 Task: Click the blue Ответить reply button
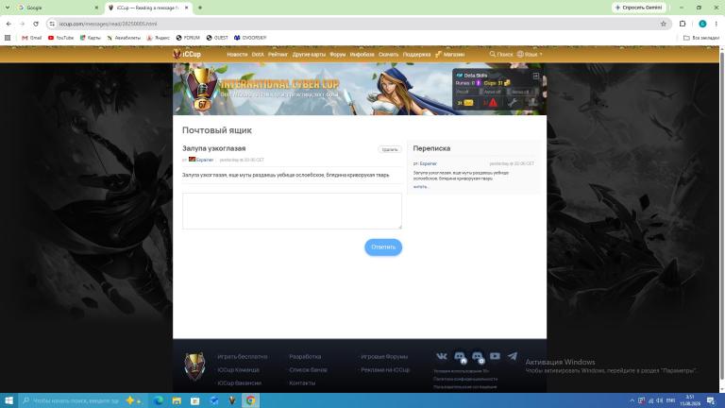point(383,247)
